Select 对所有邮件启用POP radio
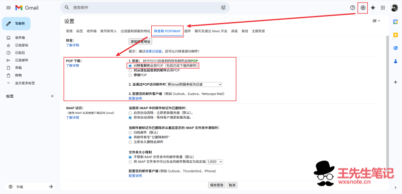Viewport: 402px width, 194px height. (130, 66)
